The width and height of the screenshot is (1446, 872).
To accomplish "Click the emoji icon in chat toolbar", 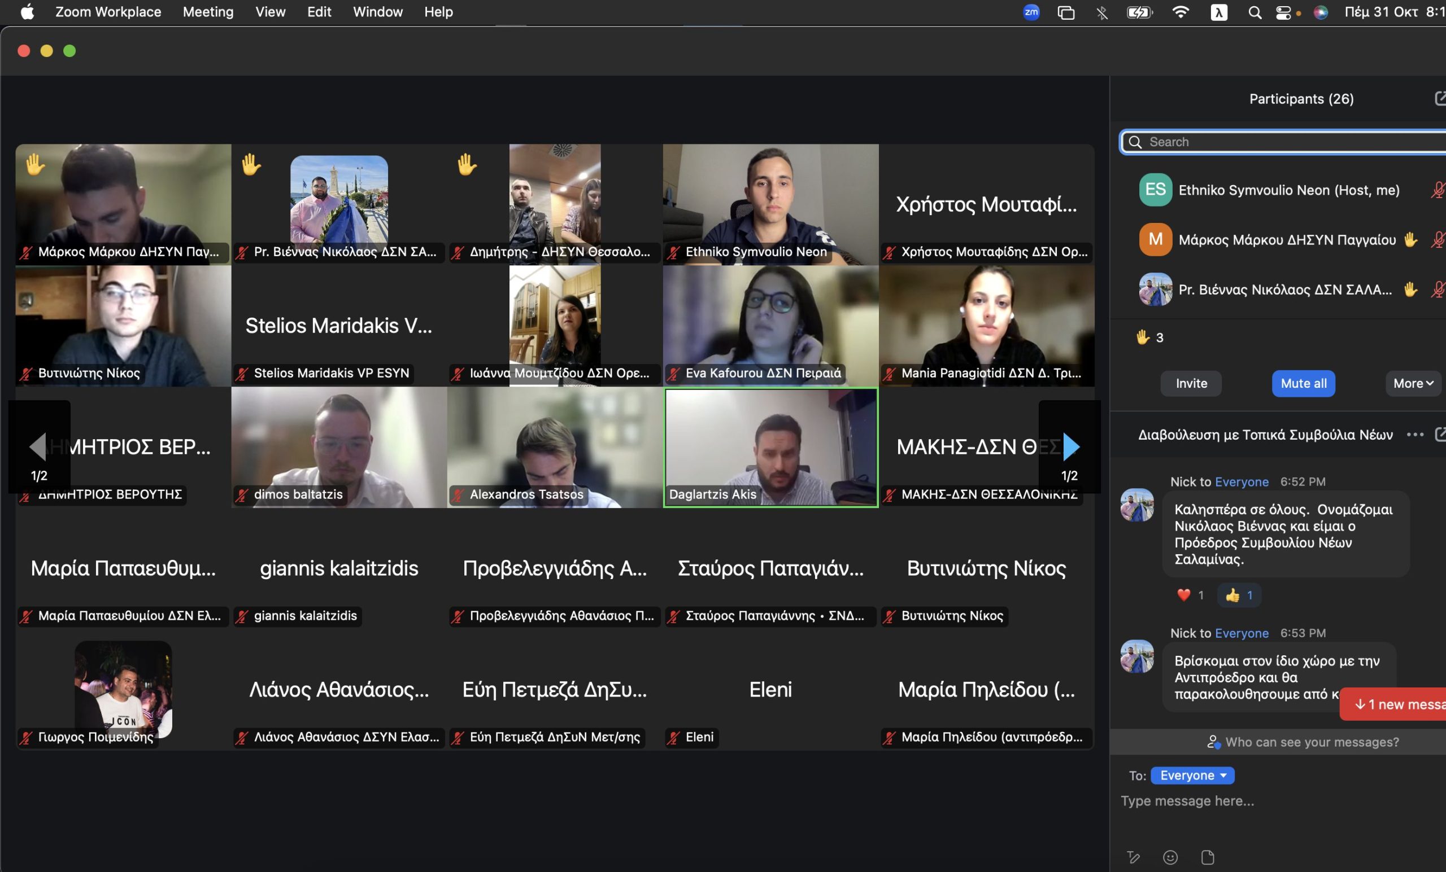I will [x=1170, y=857].
